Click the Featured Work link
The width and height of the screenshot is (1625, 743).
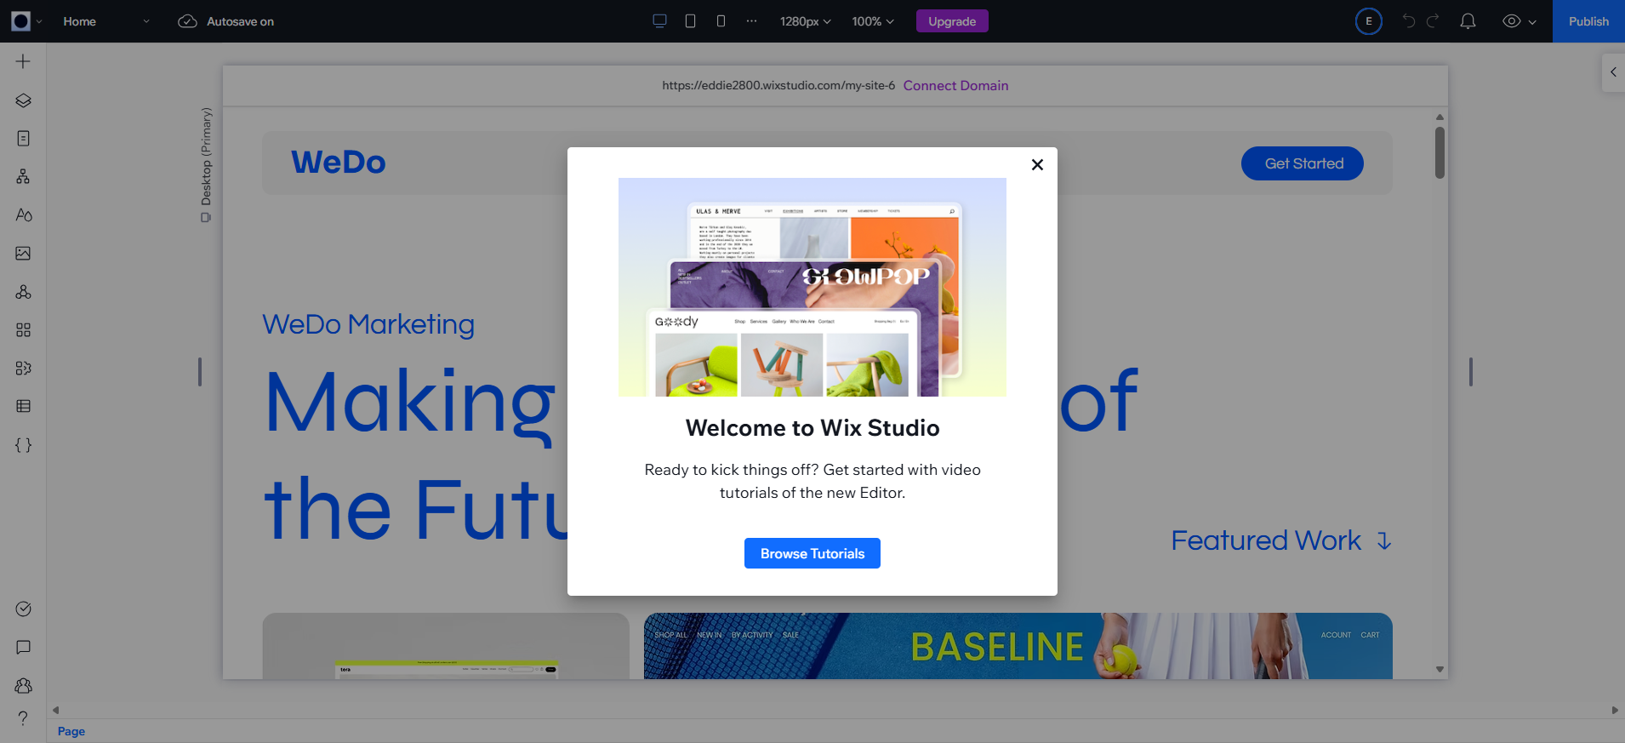pyautogui.click(x=1281, y=540)
